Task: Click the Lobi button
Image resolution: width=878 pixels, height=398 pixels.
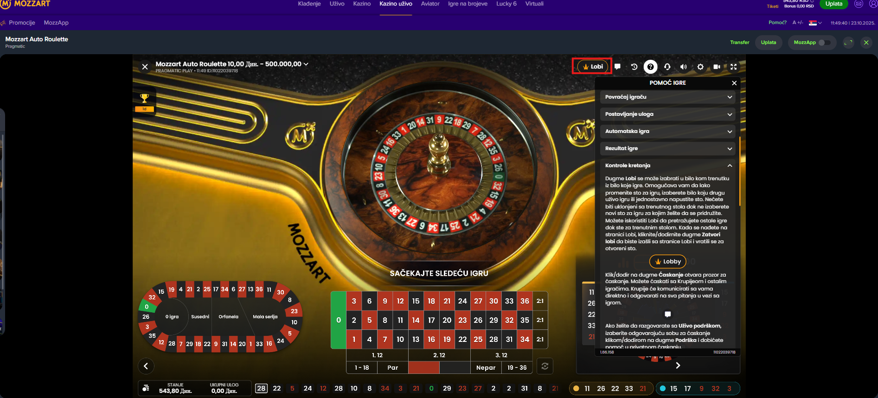Action: point(592,66)
